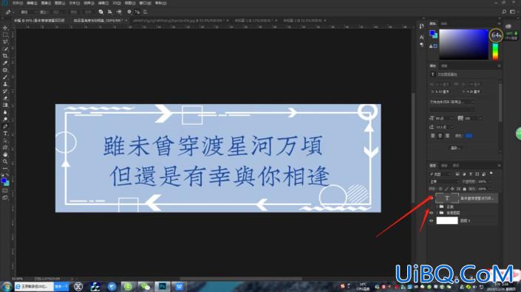Click the Photoshop taskbar button

(x=163, y=286)
